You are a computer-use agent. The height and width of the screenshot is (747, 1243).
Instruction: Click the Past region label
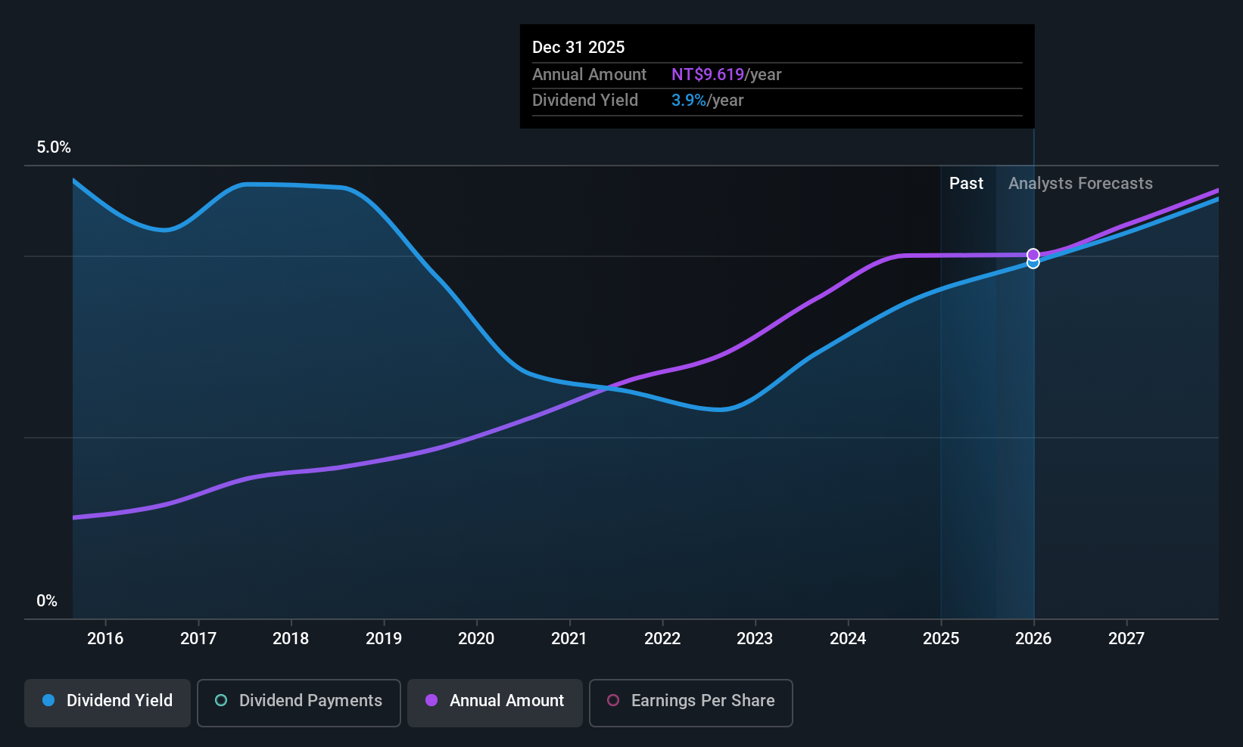966,184
